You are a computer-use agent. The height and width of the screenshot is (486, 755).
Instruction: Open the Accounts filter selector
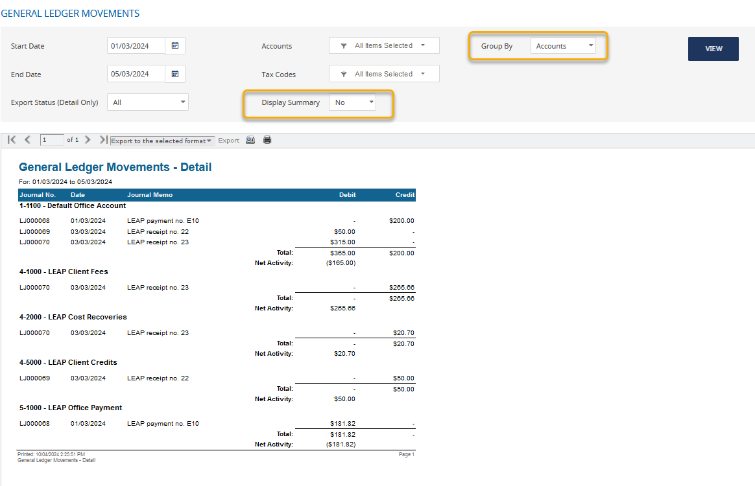(384, 45)
